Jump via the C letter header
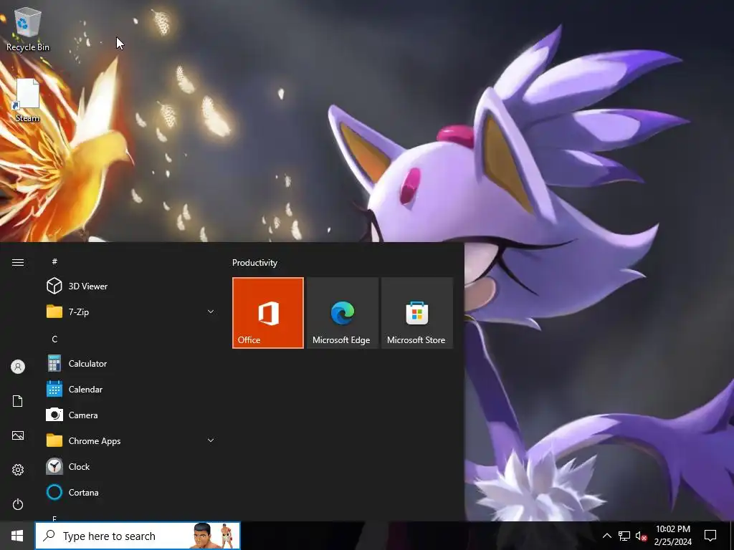 [x=54, y=339]
